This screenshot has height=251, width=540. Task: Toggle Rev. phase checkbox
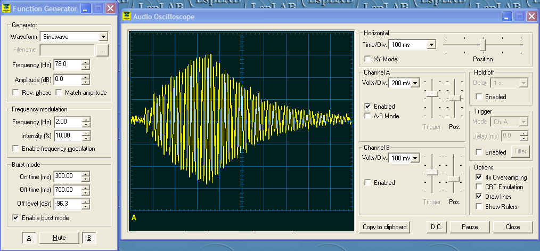coord(15,93)
